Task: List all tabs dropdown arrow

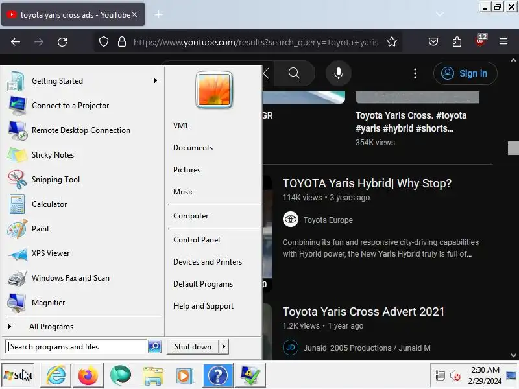Action: pos(440,14)
